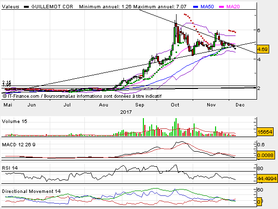Click the black GUILLEMOT COR legend marker
278x209 pixels.
(26, 7)
